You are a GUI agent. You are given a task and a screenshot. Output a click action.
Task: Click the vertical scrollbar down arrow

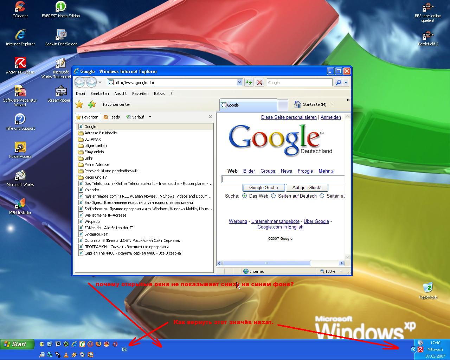tap(348, 257)
